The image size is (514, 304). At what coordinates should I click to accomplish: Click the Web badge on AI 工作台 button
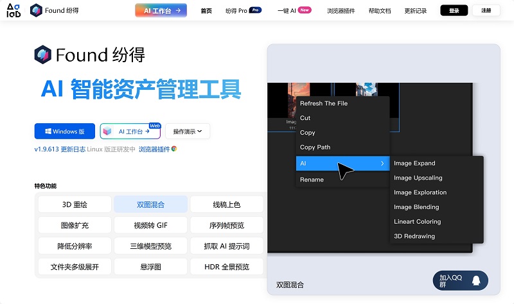pyautogui.click(x=155, y=126)
